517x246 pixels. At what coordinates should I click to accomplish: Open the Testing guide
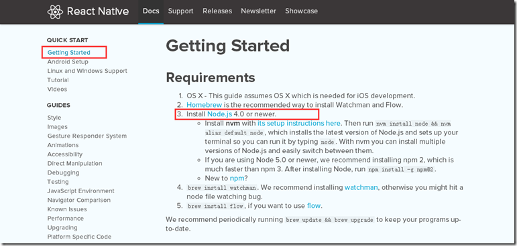pyautogui.click(x=58, y=182)
